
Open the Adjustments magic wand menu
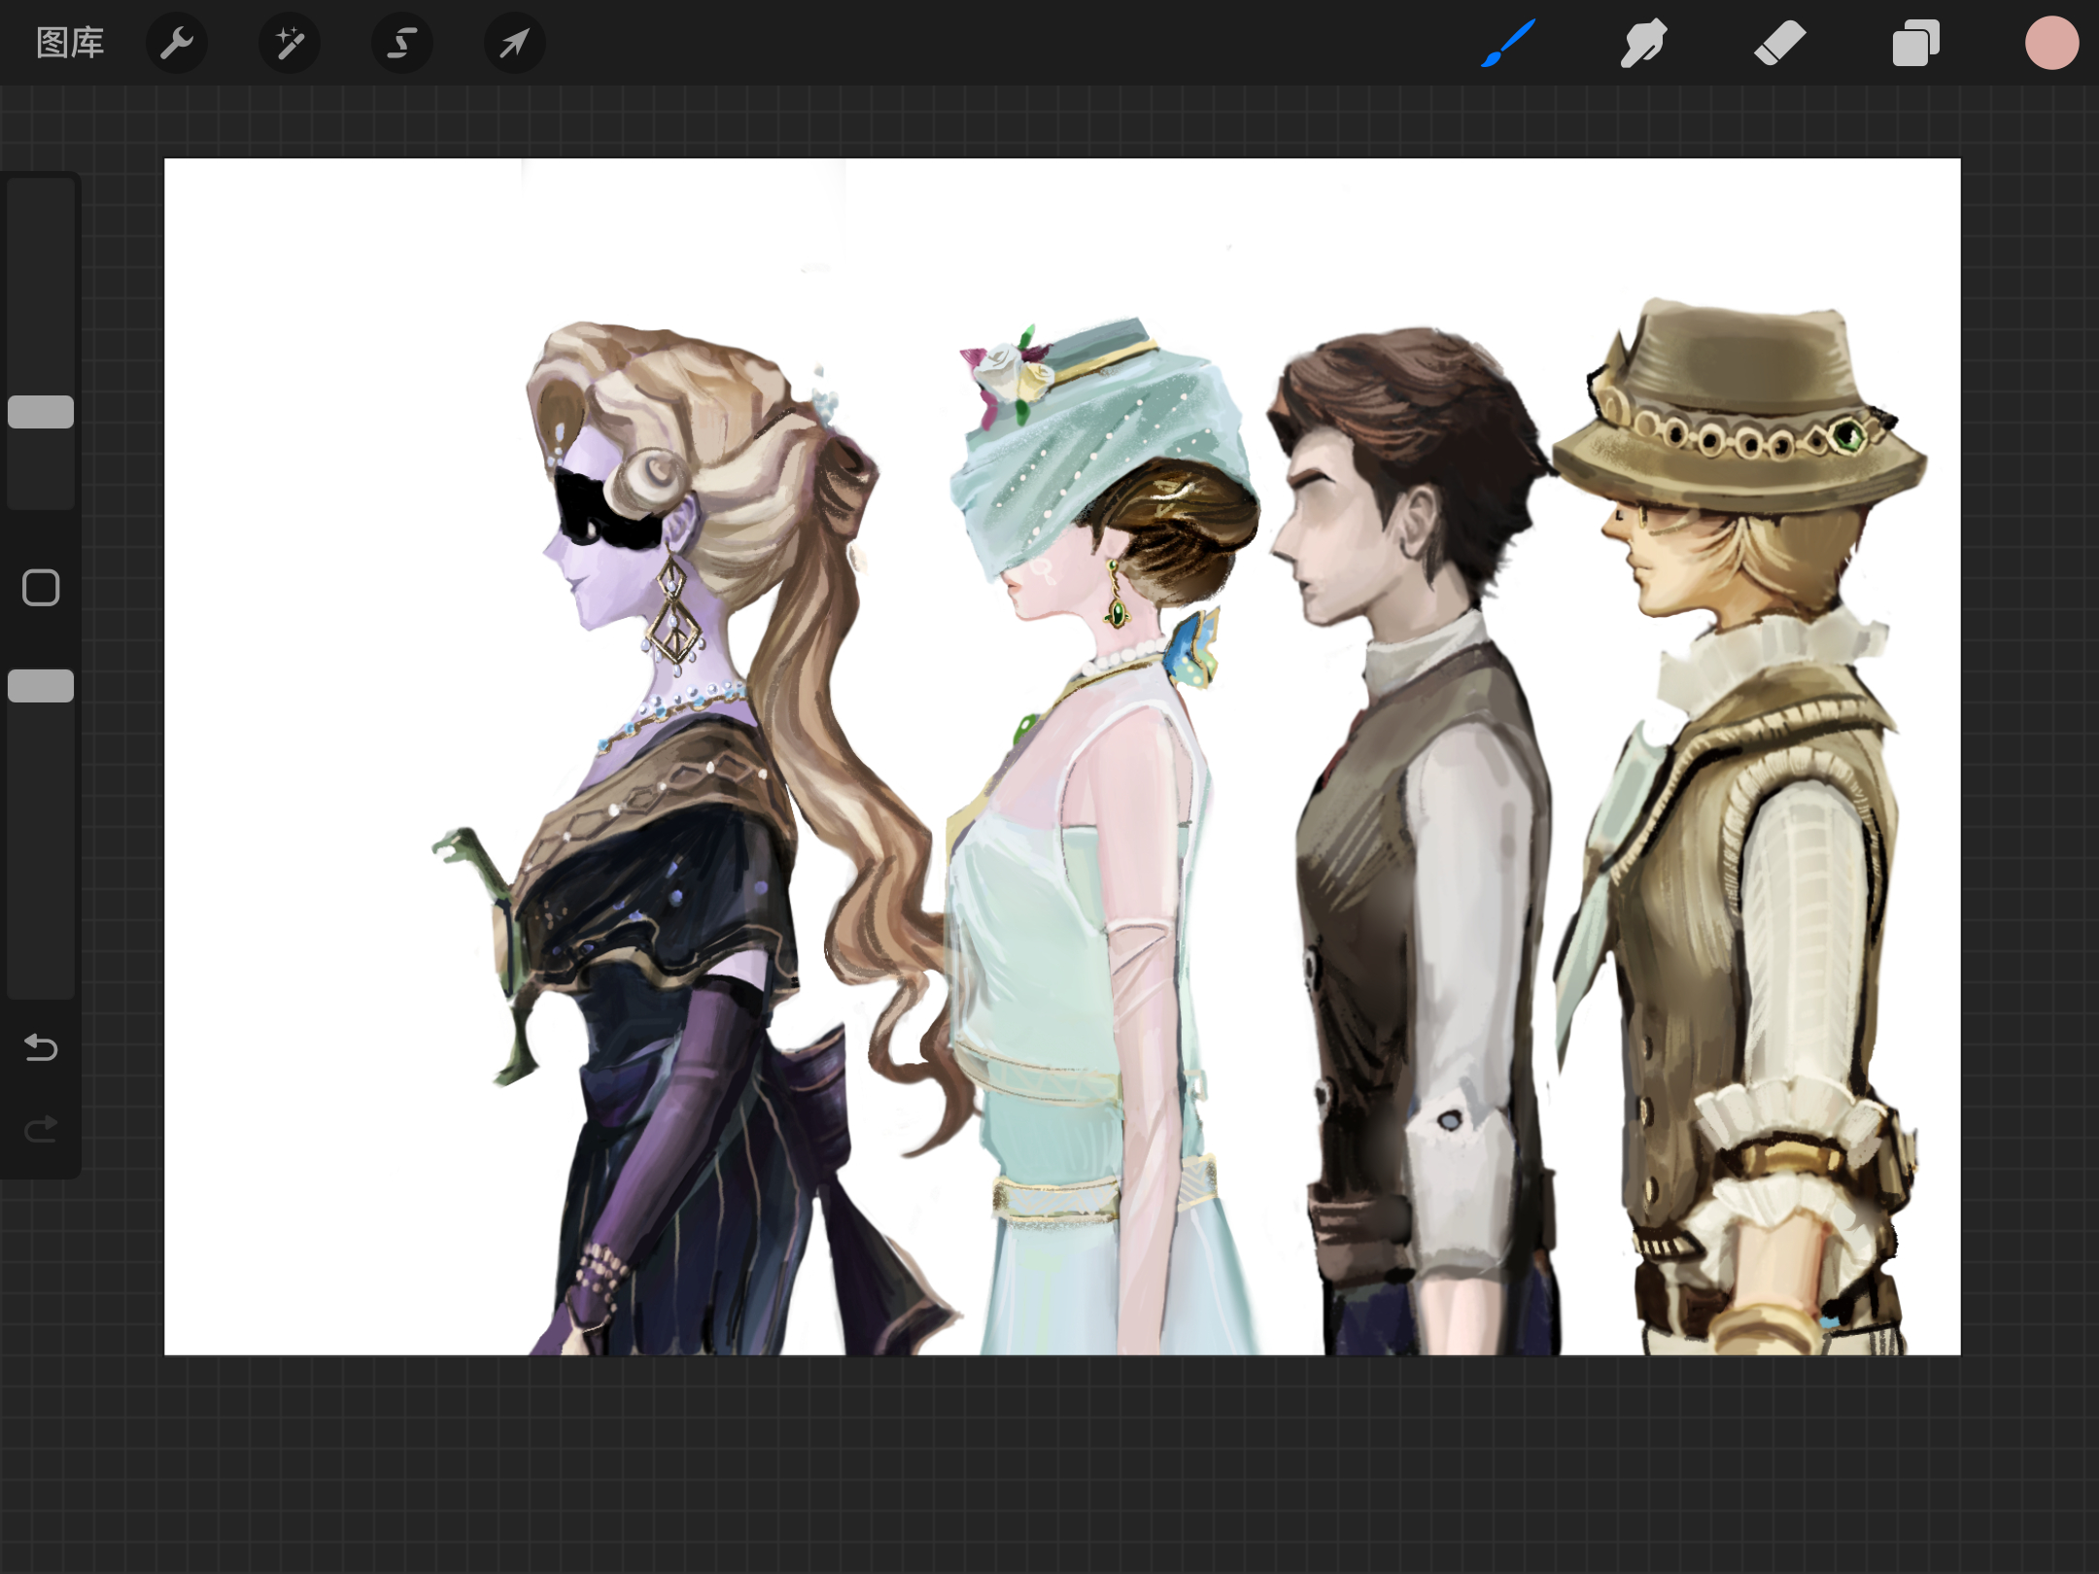[290, 43]
